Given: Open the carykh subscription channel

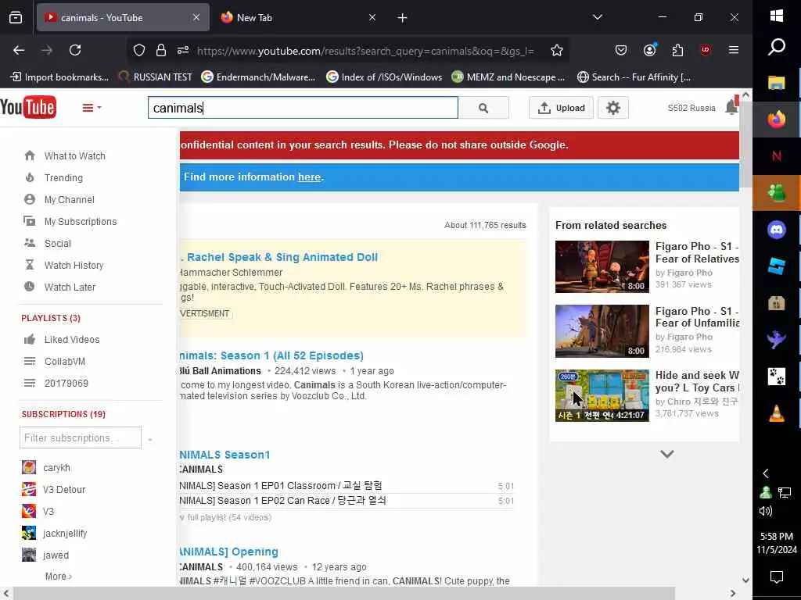Looking at the screenshot, I should pos(56,468).
